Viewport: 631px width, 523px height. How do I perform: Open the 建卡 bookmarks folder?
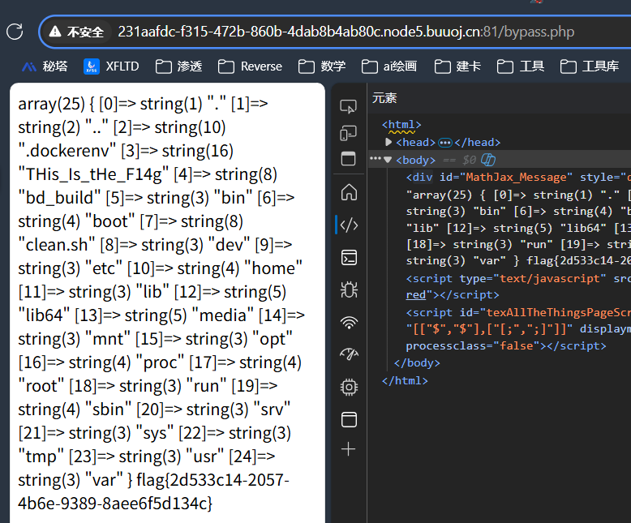[x=457, y=66]
